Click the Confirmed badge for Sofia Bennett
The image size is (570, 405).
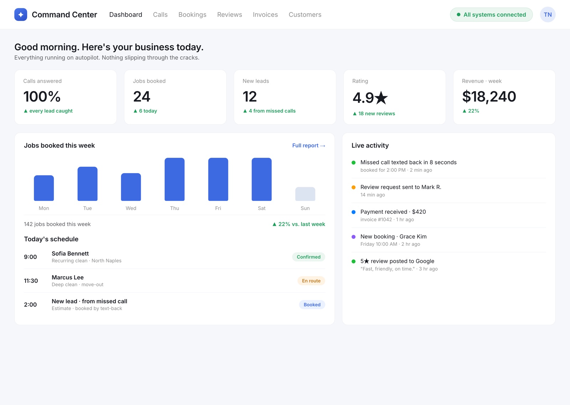click(x=309, y=257)
